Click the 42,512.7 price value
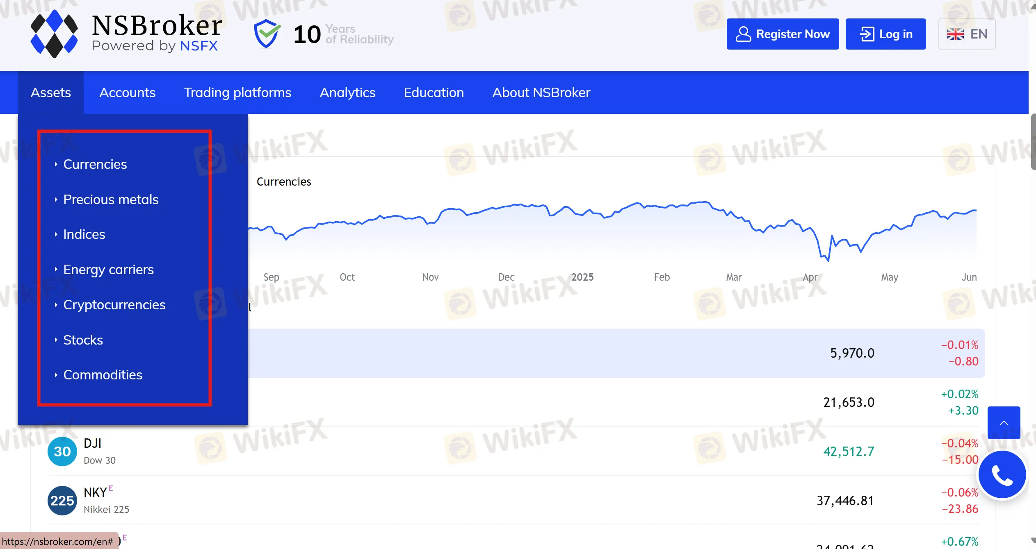Screen dimensions: 1036x549 point(849,451)
